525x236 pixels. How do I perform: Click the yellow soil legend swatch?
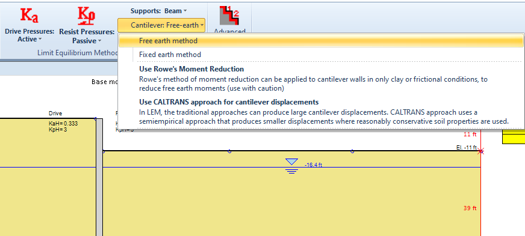514,136
